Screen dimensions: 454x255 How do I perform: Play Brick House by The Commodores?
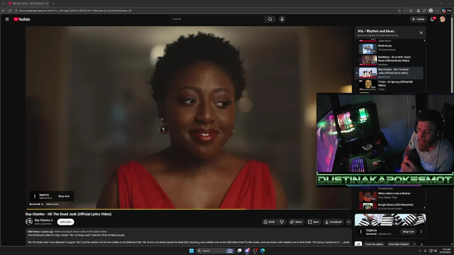(x=389, y=48)
